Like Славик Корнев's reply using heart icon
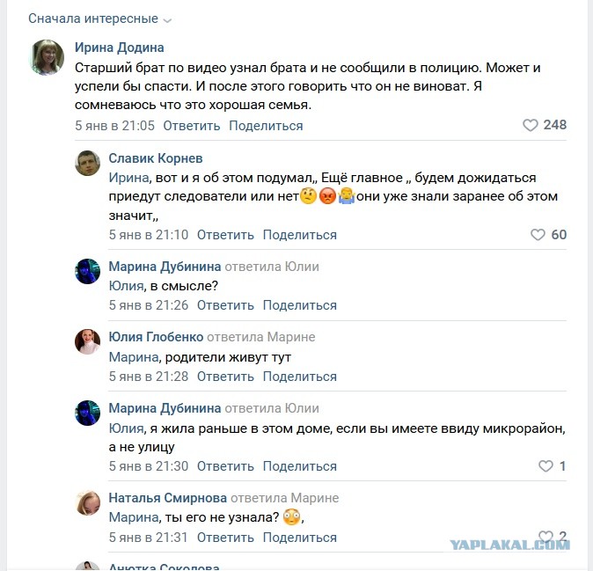593x571 pixels. [538, 235]
